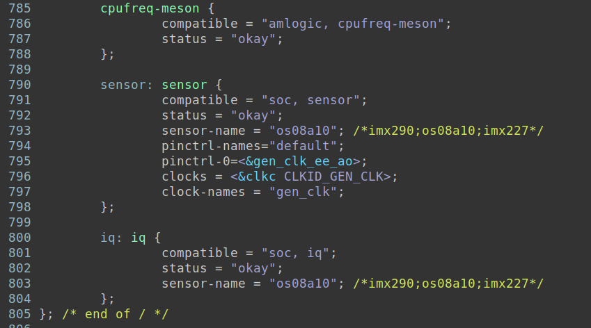Click the imx290 comment on line 793
The image size is (591, 328).
tap(448, 131)
